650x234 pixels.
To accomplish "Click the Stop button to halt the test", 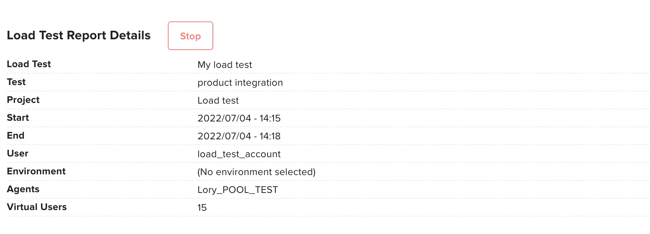I will 190,36.
